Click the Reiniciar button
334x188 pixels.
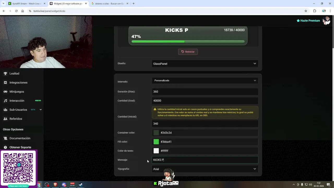coord(188,52)
